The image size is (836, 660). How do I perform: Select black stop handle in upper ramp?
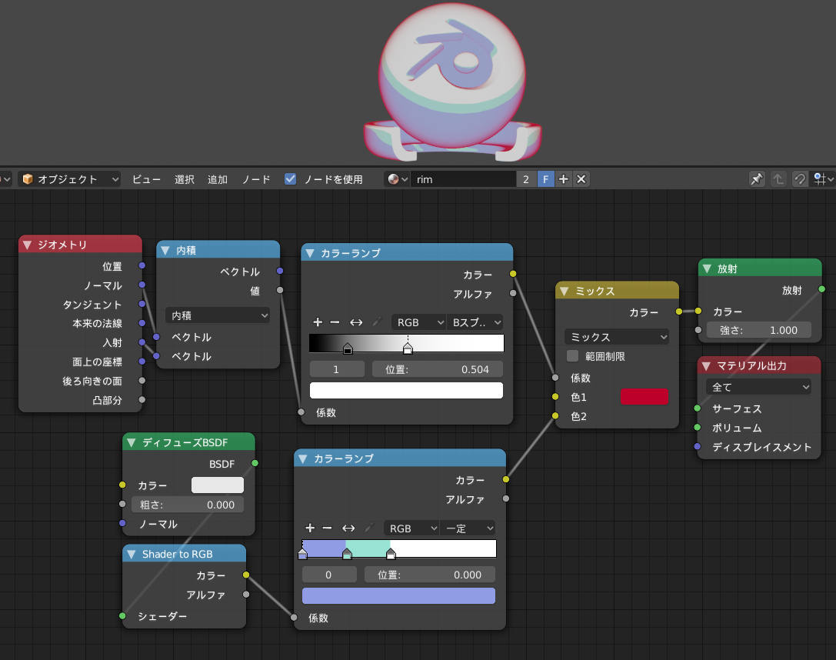[x=348, y=349]
